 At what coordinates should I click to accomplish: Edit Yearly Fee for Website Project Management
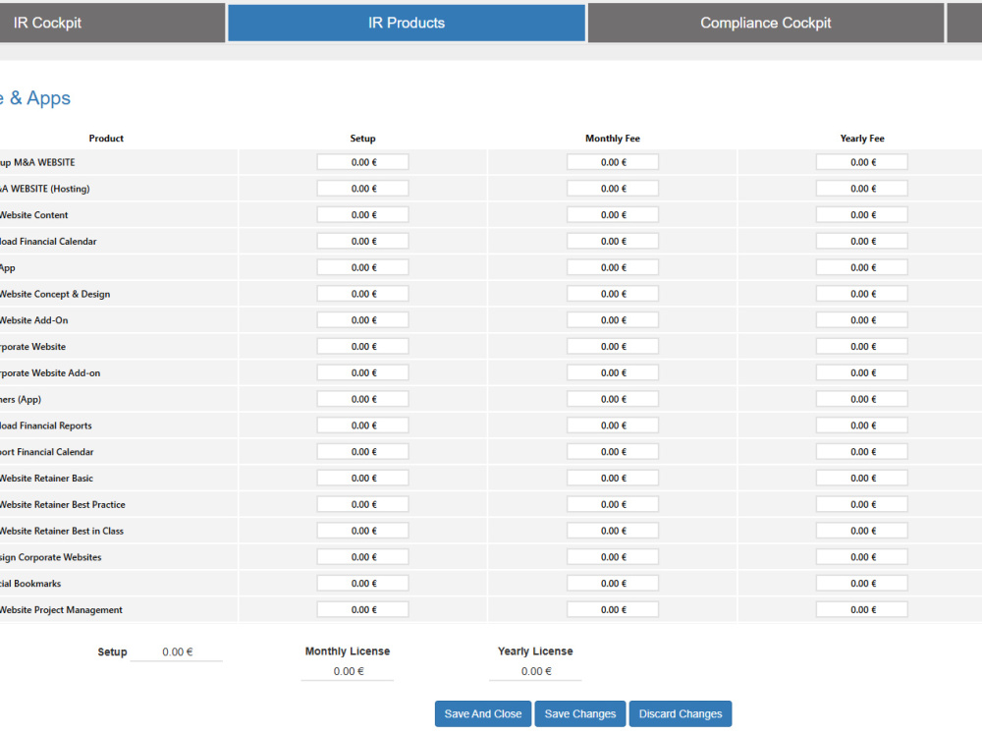tap(862, 610)
